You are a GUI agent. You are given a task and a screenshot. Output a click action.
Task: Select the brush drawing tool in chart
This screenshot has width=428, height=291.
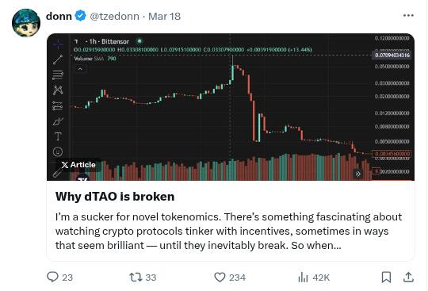pos(58,121)
